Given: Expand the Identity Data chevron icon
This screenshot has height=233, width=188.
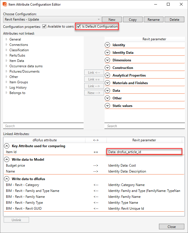Looking at the screenshot, I should pos(107,53).
